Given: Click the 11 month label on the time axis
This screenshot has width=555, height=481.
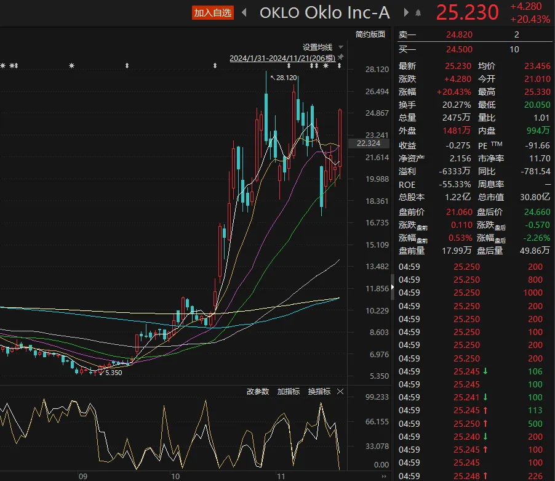Looking at the screenshot, I should [281, 477].
